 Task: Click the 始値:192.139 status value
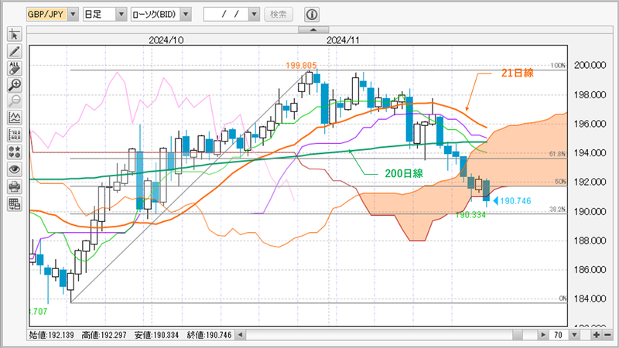[51, 335]
